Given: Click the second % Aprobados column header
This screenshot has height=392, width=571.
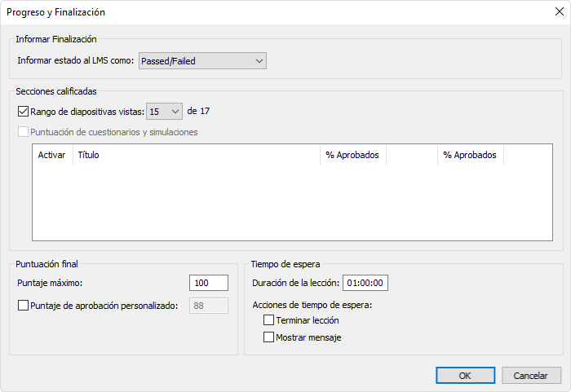Looking at the screenshot, I should [471, 155].
